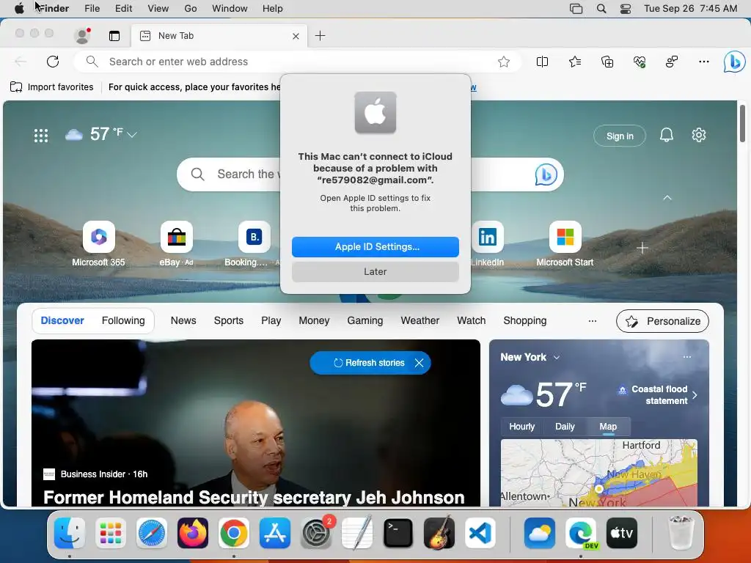Open the notifications bell icon
751x563 pixels.
pyautogui.click(x=666, y=135)
